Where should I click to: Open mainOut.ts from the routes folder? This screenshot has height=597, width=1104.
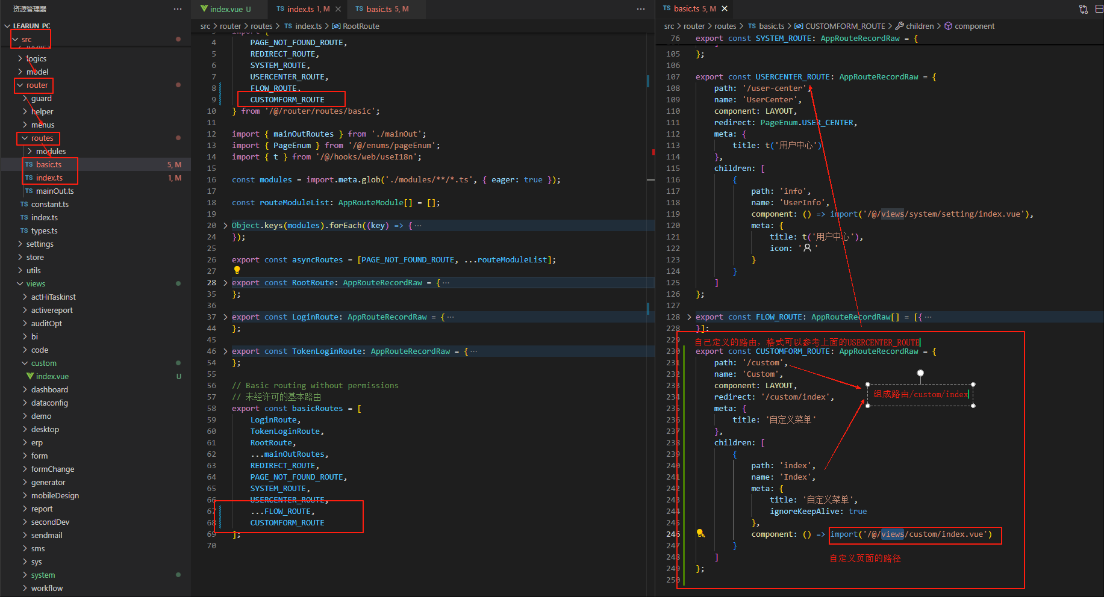[x=54, y=191]
